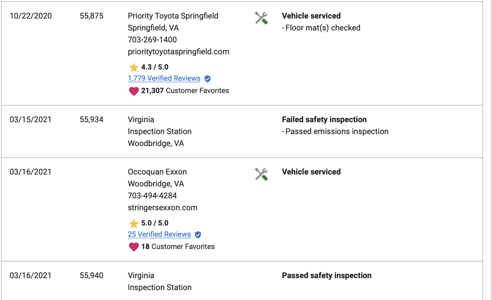The image size is (492, 300).
Task: Click the Priority Toyota Springfield dealer name
Action: point(173,16)
